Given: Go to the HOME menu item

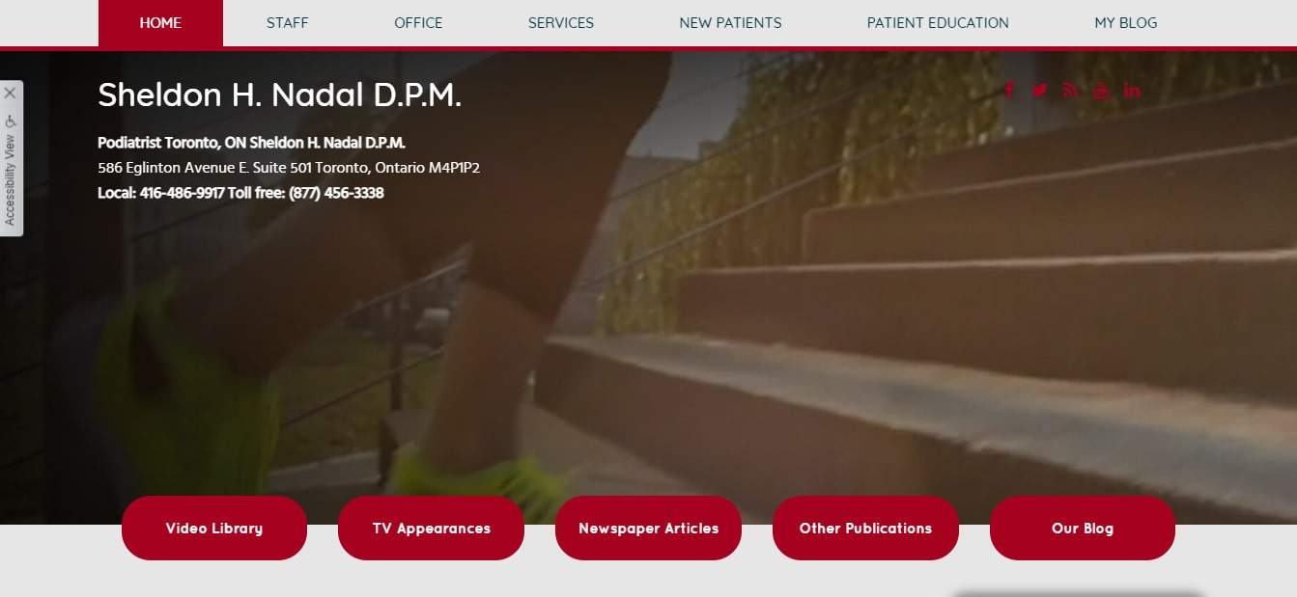Looking at the screenshot, I should pos(160,23).
